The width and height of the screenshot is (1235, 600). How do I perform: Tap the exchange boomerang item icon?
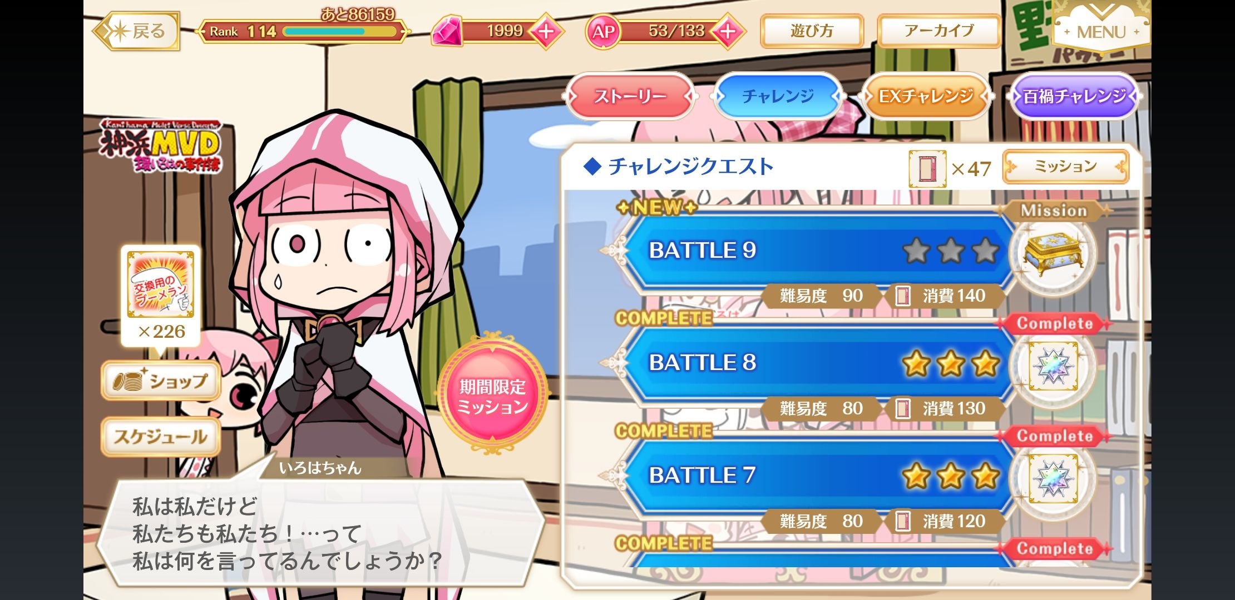point(160,284)
